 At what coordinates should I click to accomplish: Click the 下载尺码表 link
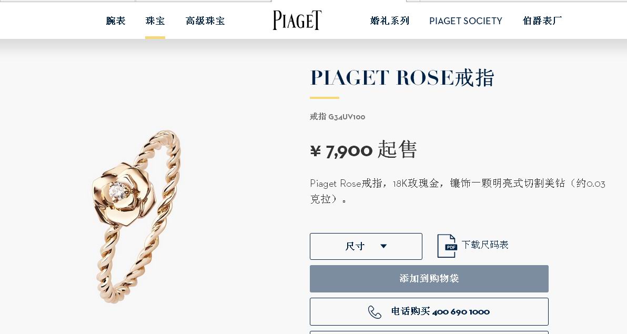pos(485,245)
